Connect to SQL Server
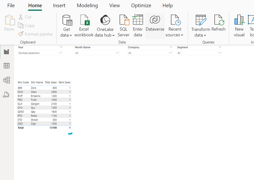 click(x=123, y=26)
